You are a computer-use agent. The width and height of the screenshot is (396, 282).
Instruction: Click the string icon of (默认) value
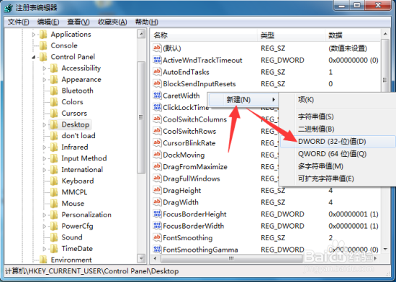[157, 48]
